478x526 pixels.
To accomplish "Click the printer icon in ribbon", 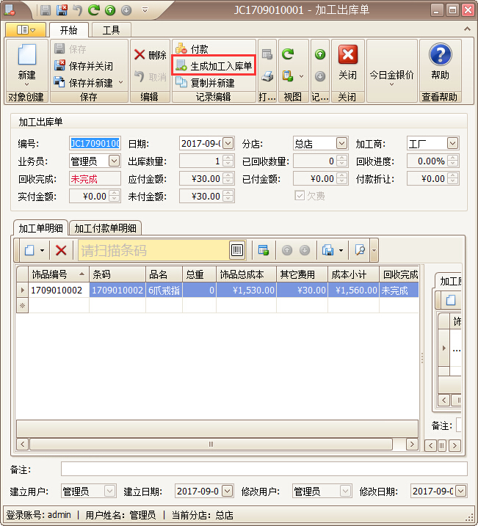I will coord(267,76).
